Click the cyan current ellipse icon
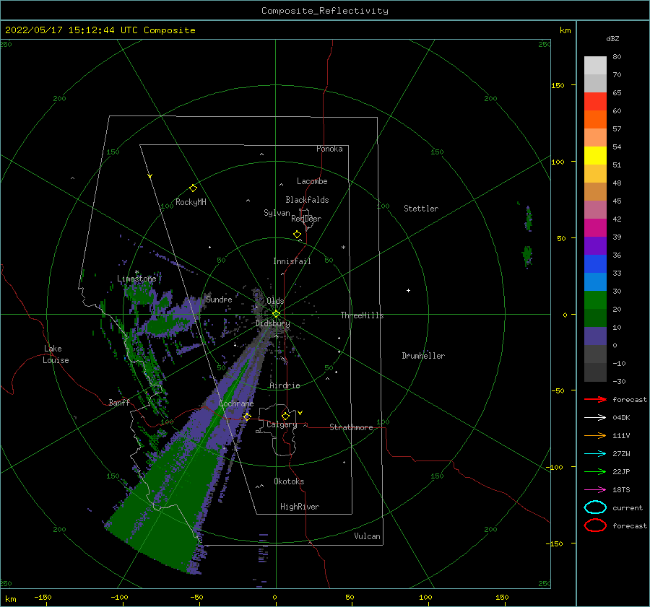The image size is (650, 607). 595,507
